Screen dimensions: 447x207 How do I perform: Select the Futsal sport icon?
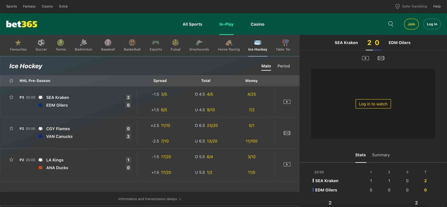175,43
